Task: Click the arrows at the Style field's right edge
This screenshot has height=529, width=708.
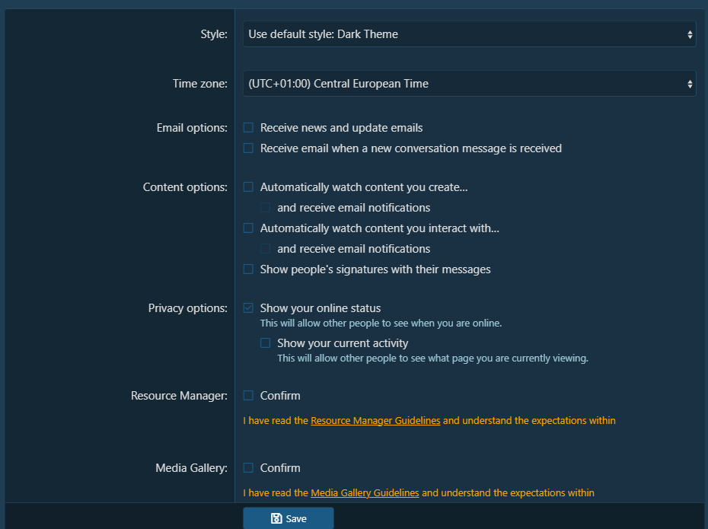Action: point(690,34)
